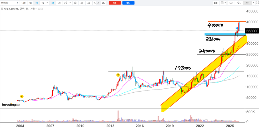This screenshot has width=259, height=128.
Task: Click the 002030 symbol search field
Action: (8, 3)
